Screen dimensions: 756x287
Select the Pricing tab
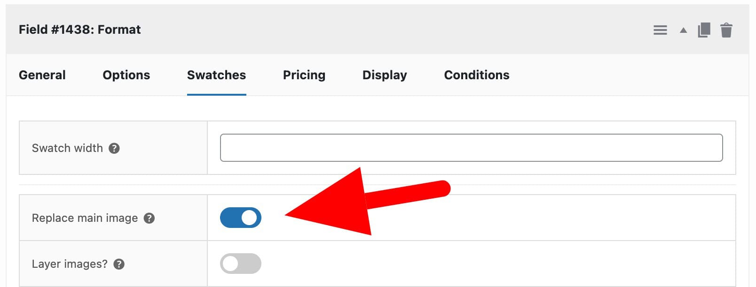(304, 75)
